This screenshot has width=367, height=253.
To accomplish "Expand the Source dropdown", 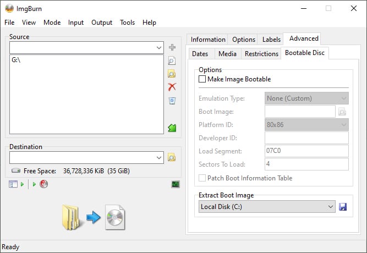I will (159, 48).
